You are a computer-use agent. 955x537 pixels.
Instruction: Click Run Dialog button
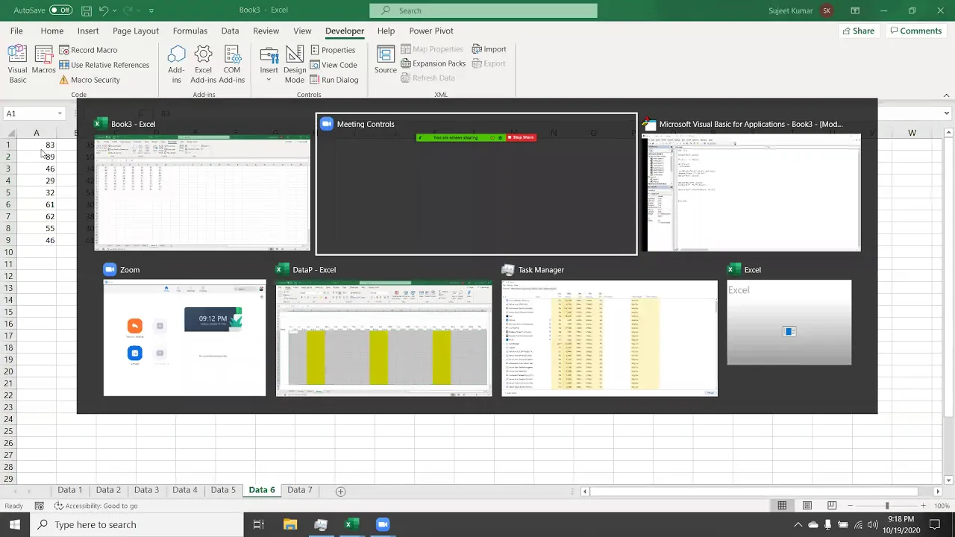334,80
